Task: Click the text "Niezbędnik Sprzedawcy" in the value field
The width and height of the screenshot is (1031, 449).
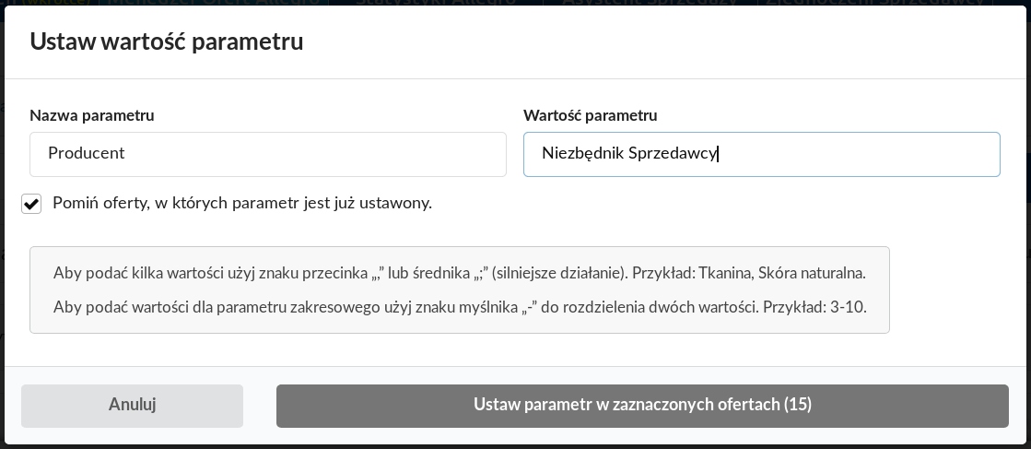Action: pos(629,154)
